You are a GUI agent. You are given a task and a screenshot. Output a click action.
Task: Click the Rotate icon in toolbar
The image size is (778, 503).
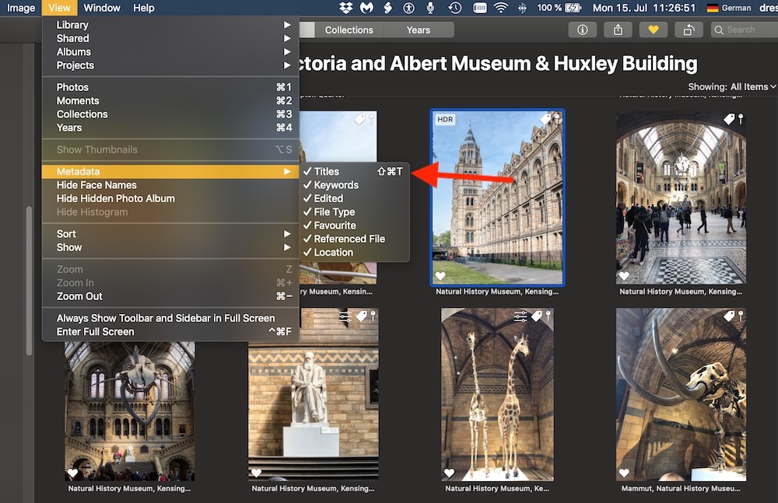tap(689, 30)
